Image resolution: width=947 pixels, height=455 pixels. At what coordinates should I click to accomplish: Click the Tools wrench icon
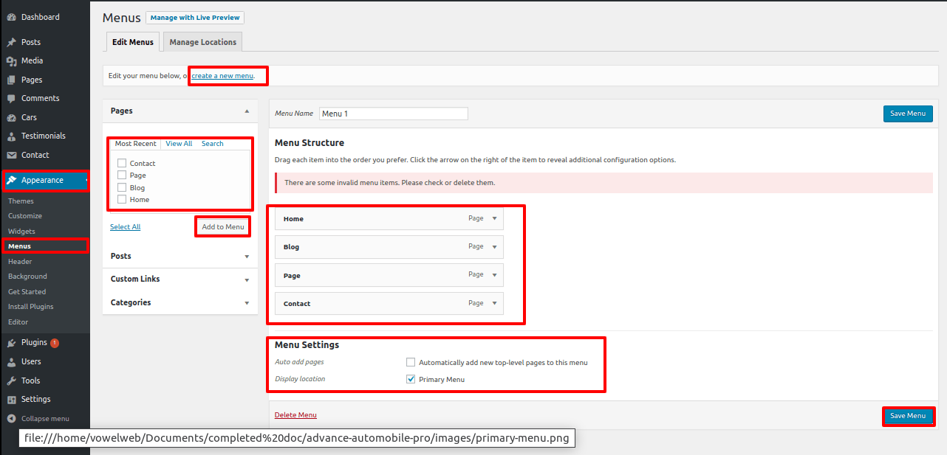tap(12, 381)
